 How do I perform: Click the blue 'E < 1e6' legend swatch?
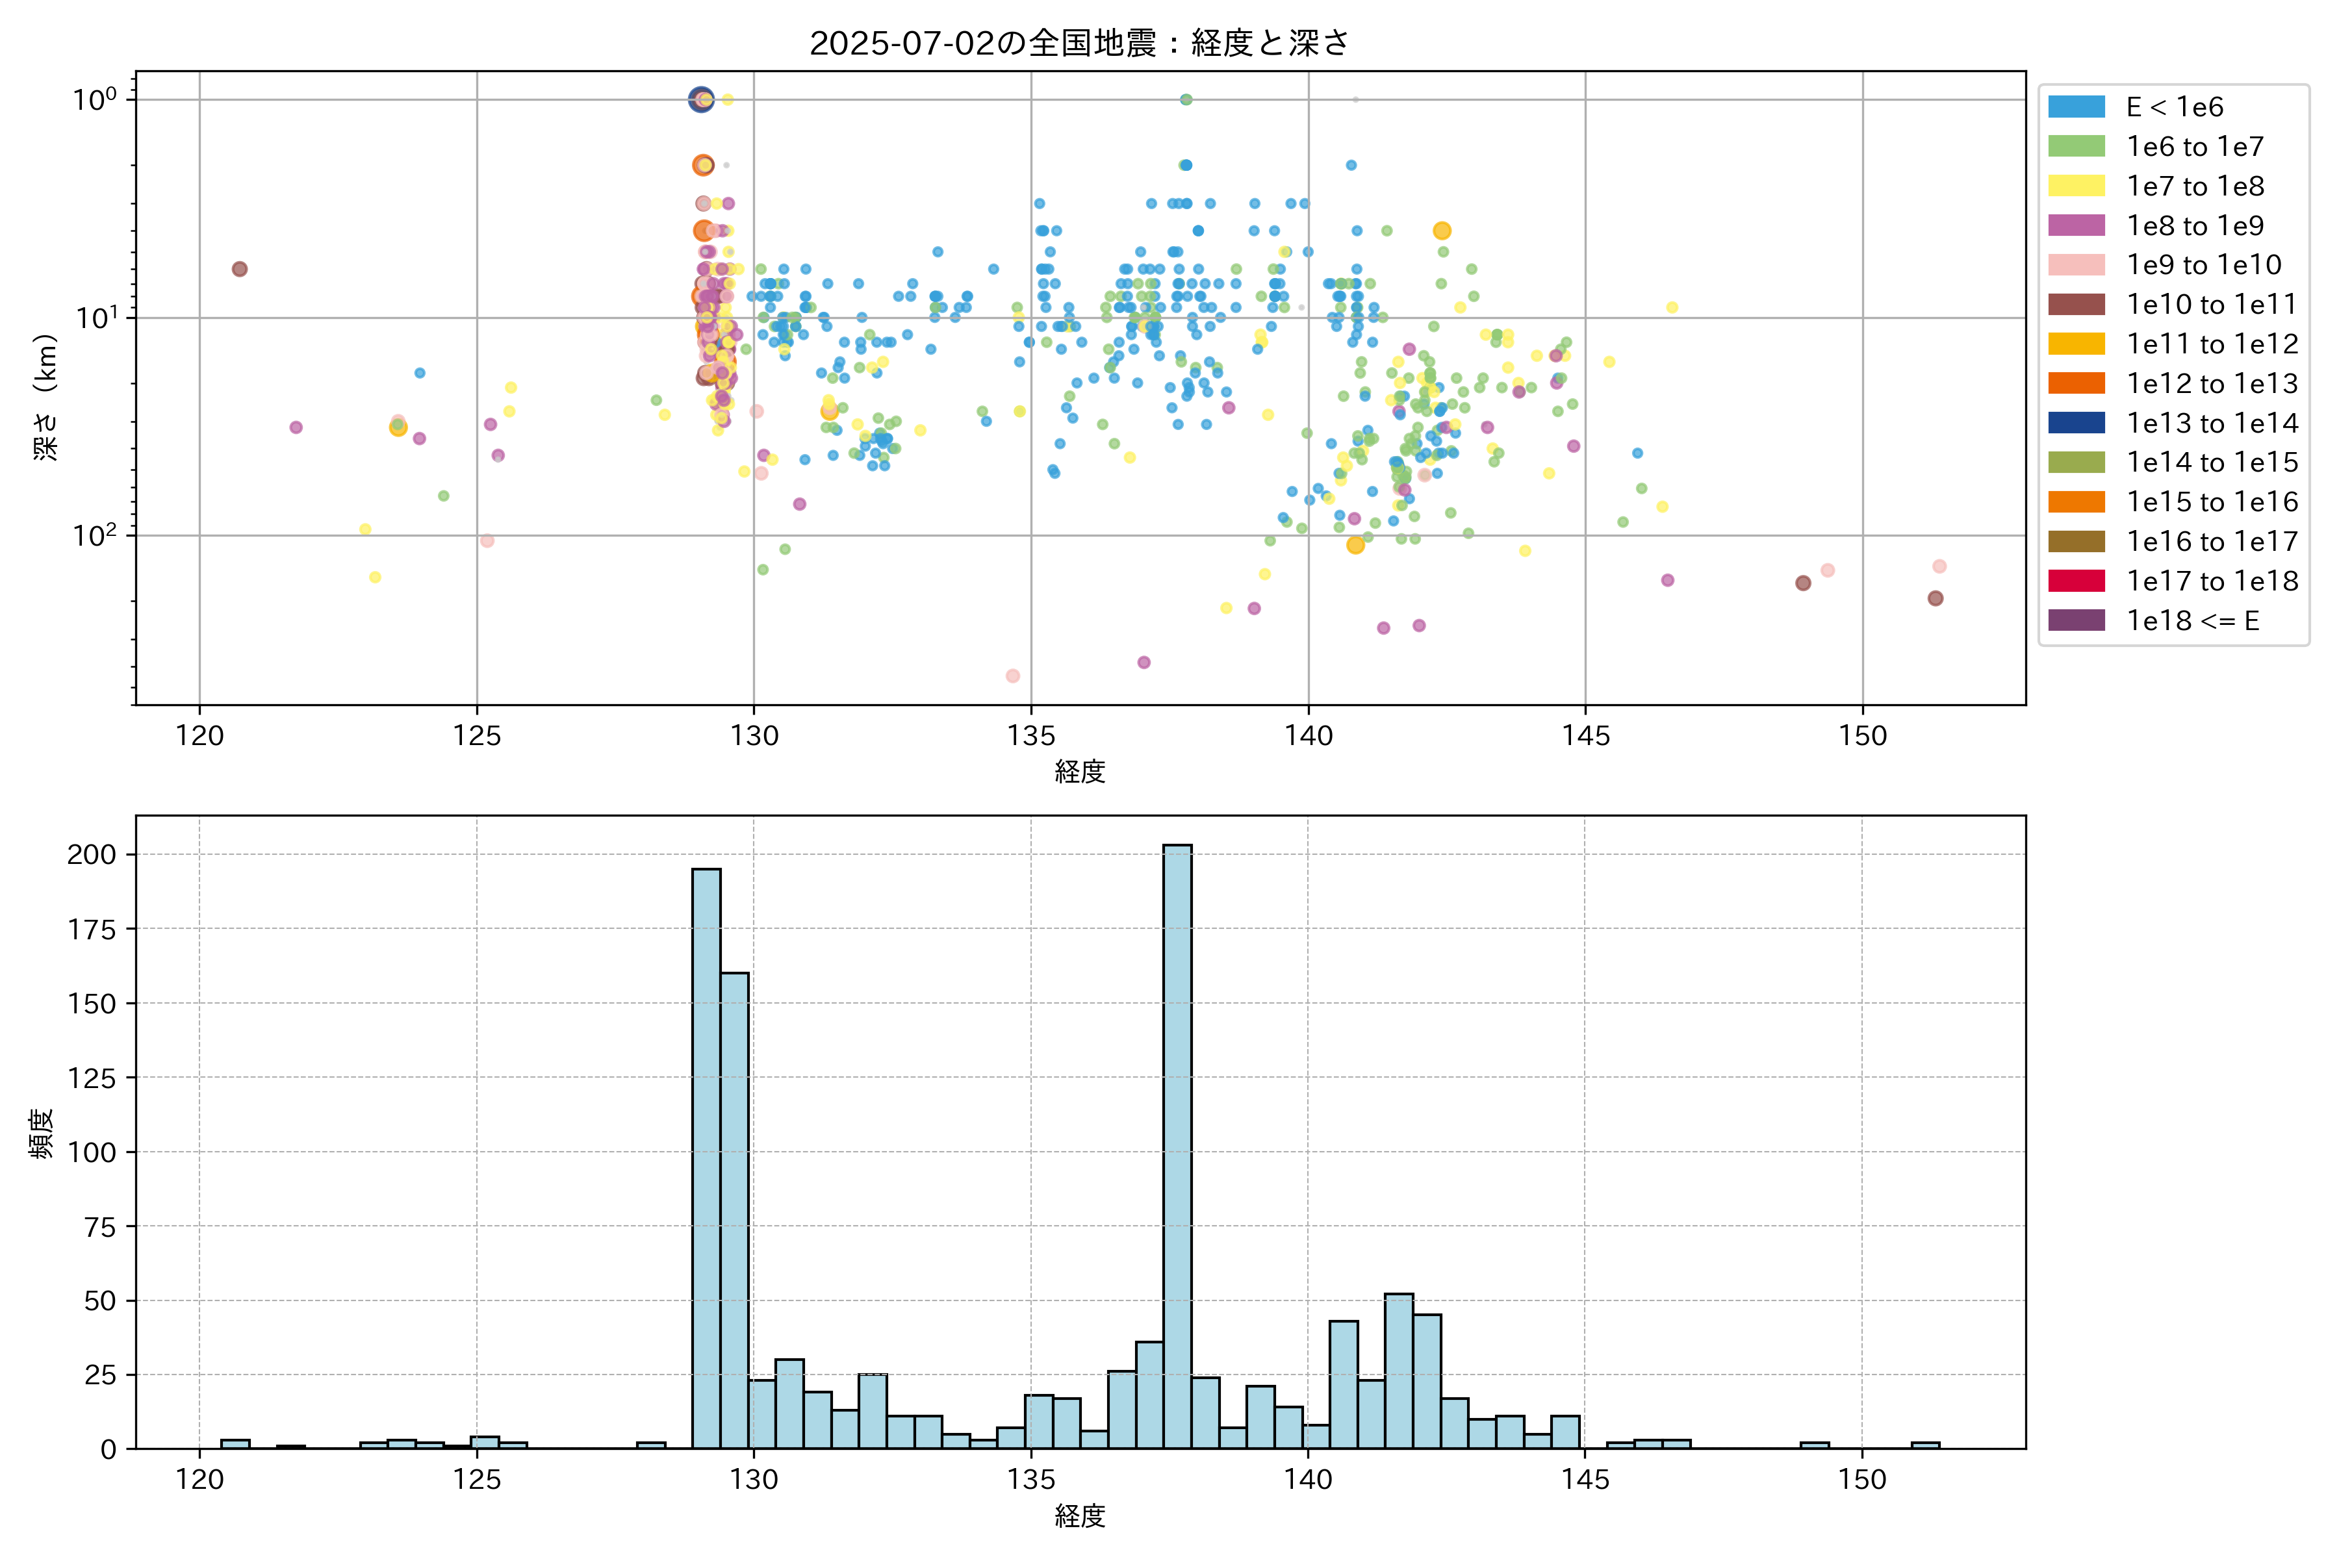2075,107
